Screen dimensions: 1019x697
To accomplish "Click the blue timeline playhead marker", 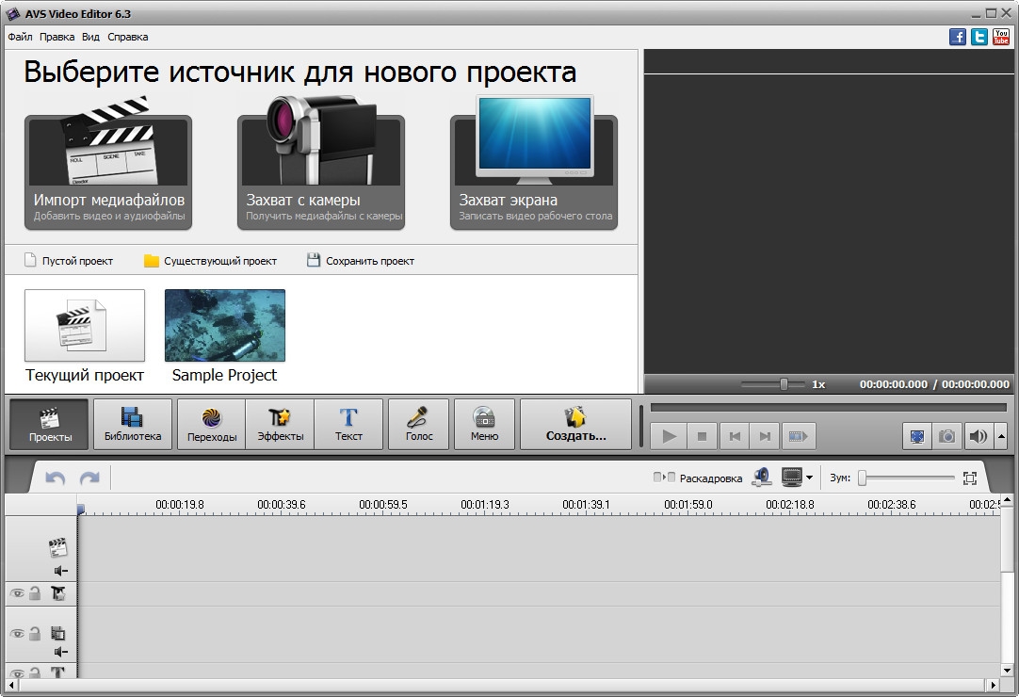I will tap(81, 509).
